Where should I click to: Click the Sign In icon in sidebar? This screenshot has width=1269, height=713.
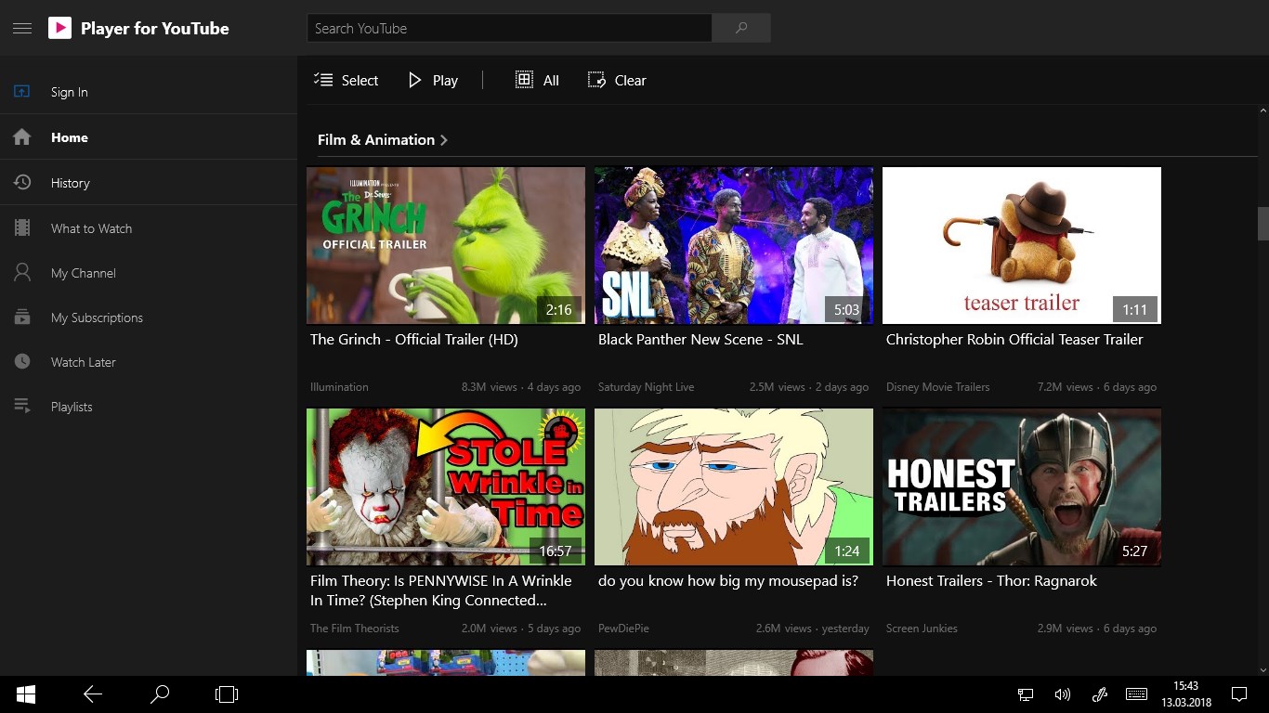(22, 92)
